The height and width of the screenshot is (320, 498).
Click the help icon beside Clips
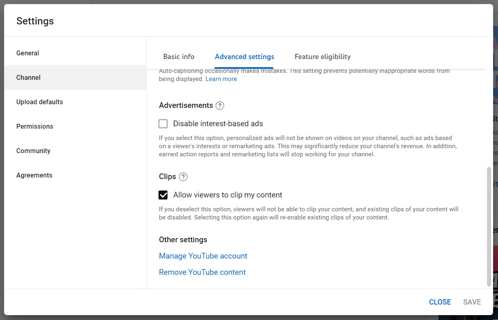point(183,177)
